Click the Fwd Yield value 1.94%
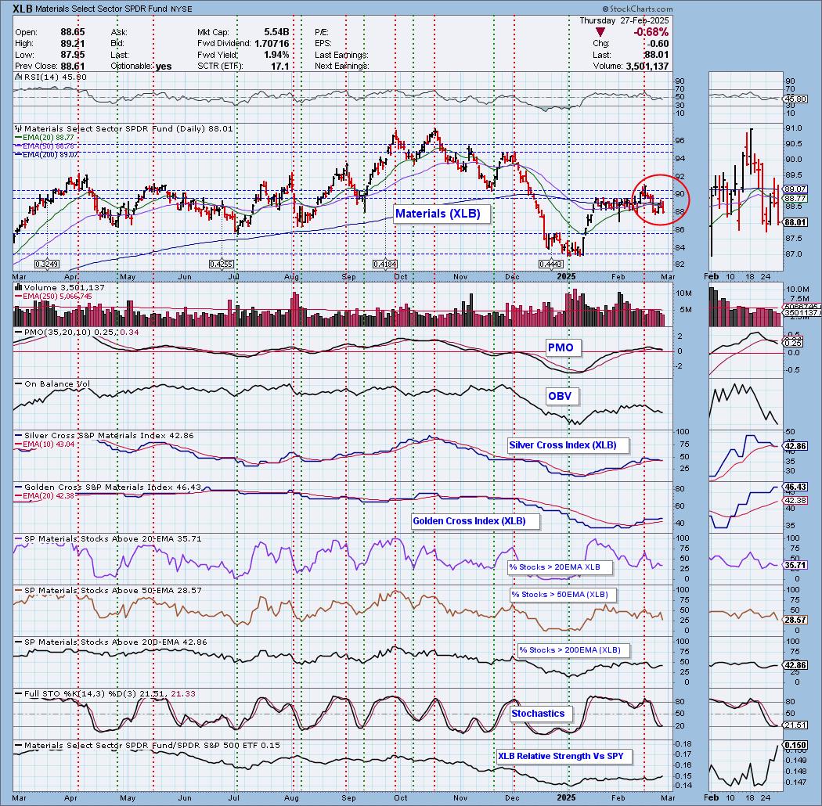Viewport: 822px width, 806px height. (276, 55)
